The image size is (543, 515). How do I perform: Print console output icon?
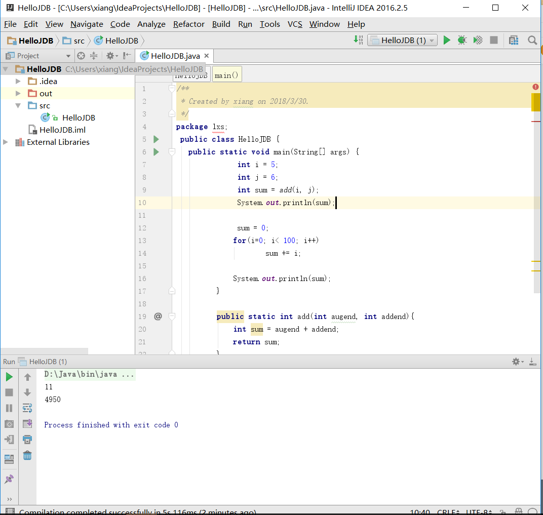[27, 440]
